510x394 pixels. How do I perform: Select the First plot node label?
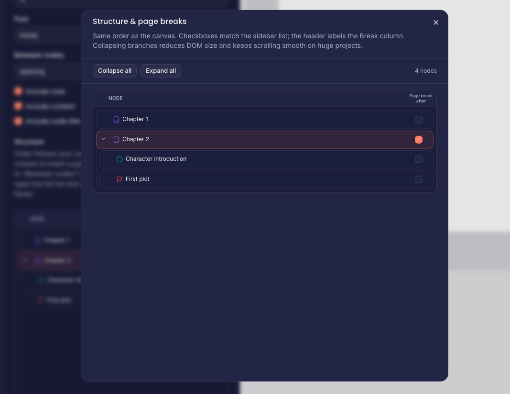pyautogui.click(x=138, y=179)
